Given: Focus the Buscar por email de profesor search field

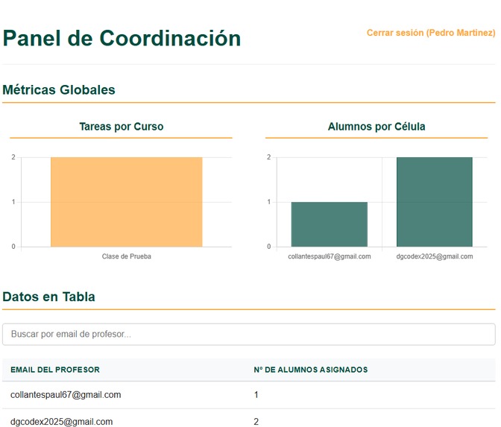Looking at the screenshot, I should click(x=249, y=334).
